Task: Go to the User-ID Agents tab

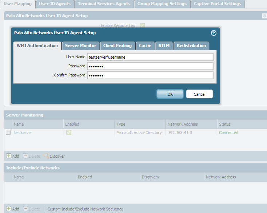Action: pos(55,4)
